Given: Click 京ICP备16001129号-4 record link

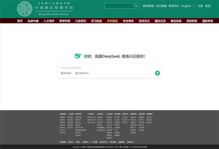Looking at the screenshot, I should coord(112,147).
